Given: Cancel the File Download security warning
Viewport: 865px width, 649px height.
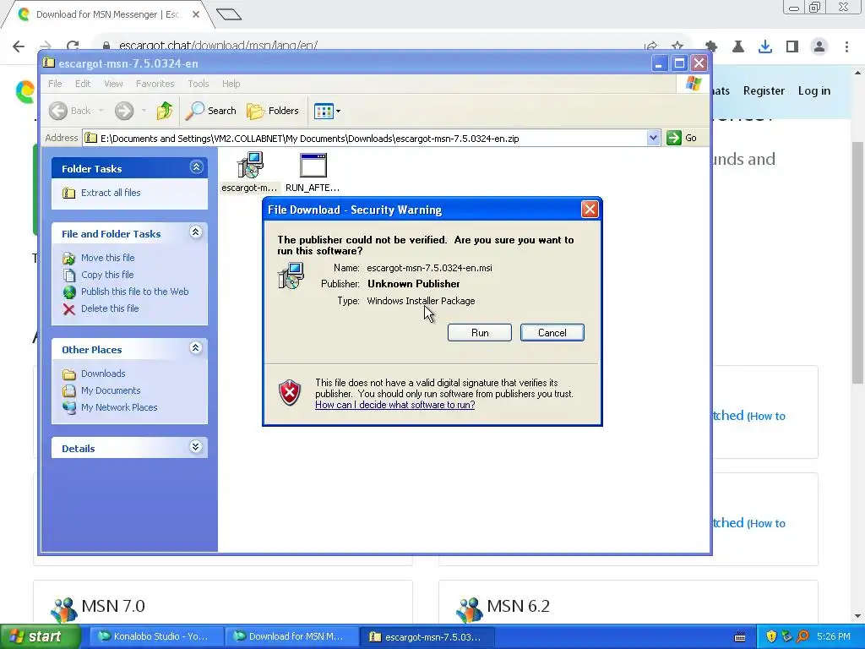Looking at the screenshot, I should tap(552, 333).
